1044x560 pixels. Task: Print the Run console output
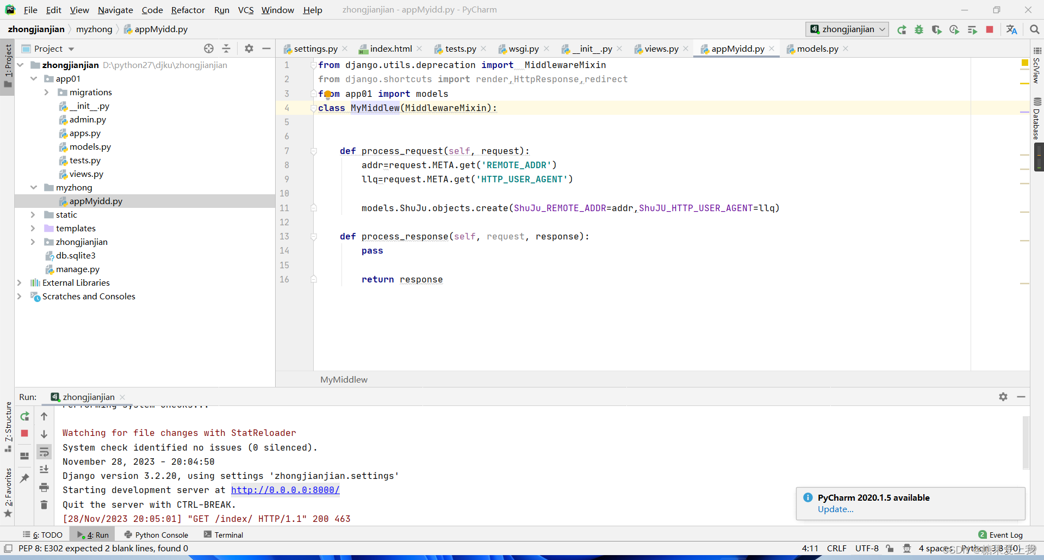pos(44,487)
